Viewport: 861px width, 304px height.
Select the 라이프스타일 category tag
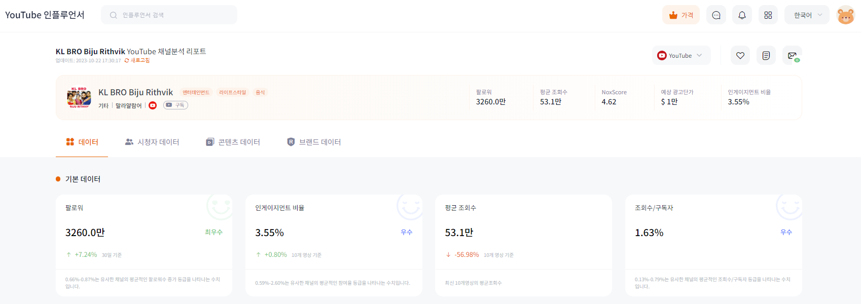point(232,92)
